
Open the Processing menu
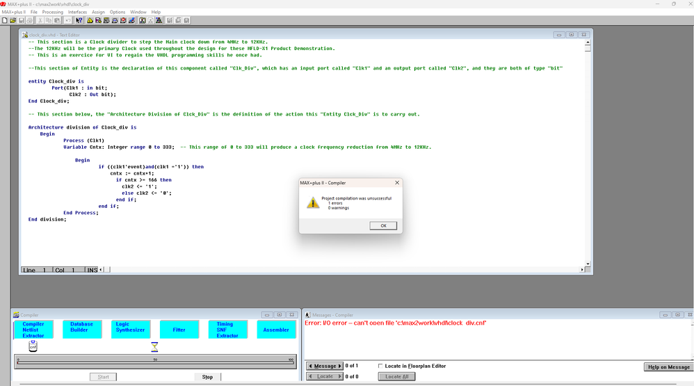(52, 12)
